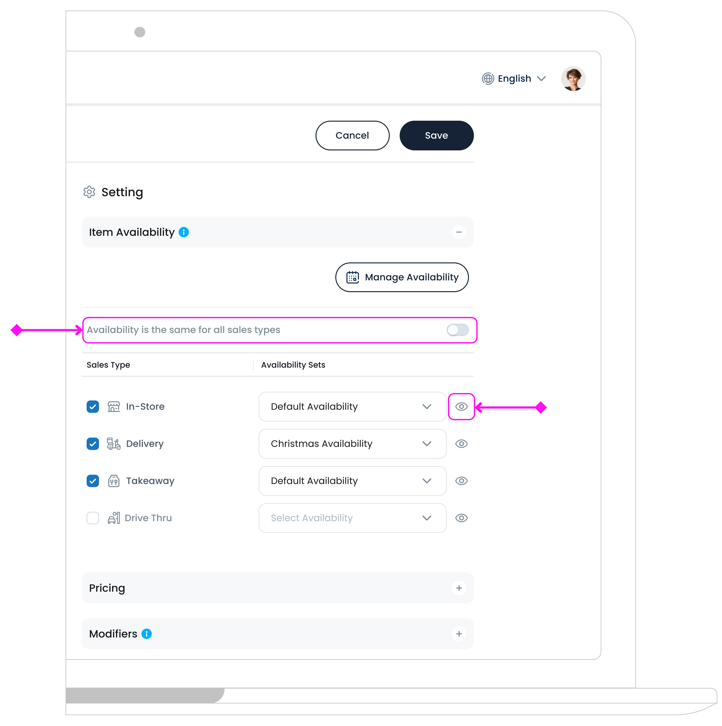Open the Select Availability dropdown for Drive Thru

coord(352,518)
